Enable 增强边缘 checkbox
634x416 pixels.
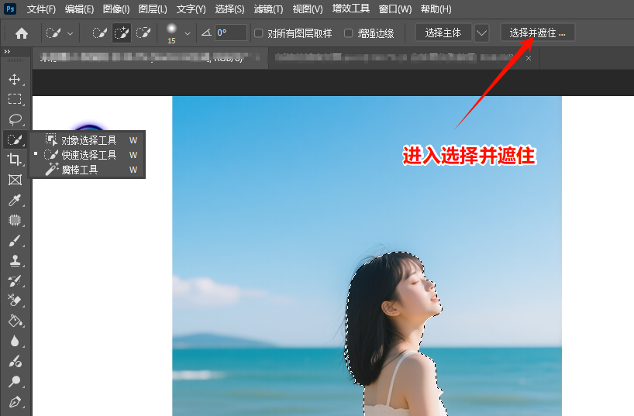[x=348, y=33]
